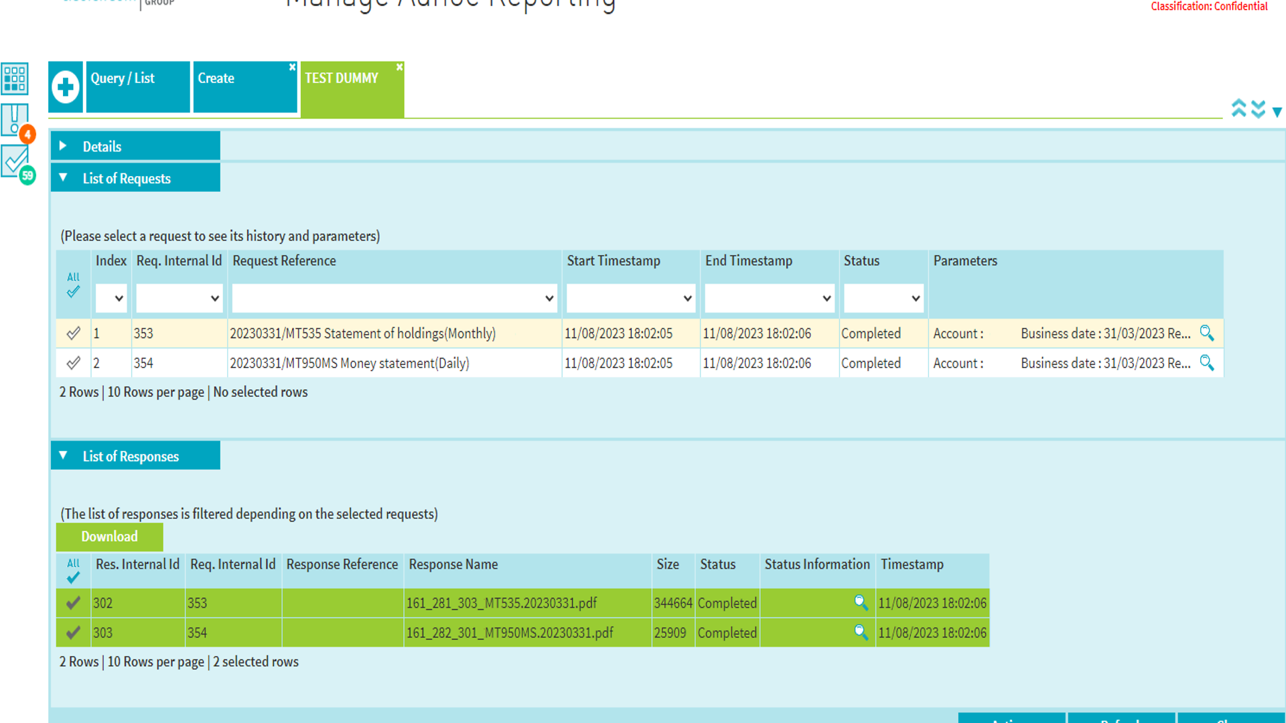Click the plus icon to add tab
Image resolution: width=1286 pixels, height=723 pixels.
click(66, 87)
